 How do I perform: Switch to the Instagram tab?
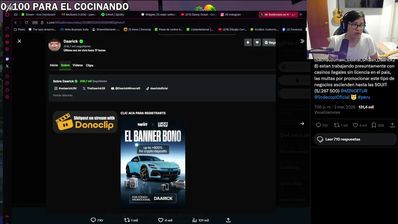coord(231,14)
